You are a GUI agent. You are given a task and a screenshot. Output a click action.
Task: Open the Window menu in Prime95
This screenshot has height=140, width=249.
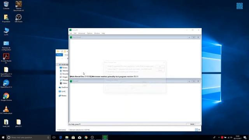click(97, 33)
